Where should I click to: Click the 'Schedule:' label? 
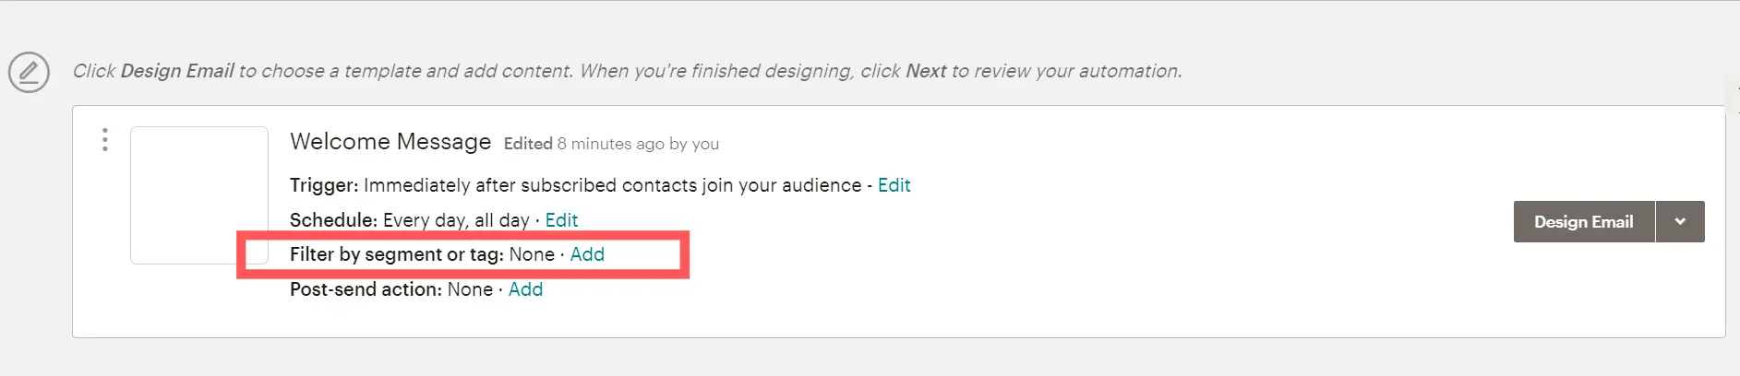pos(334,220)
